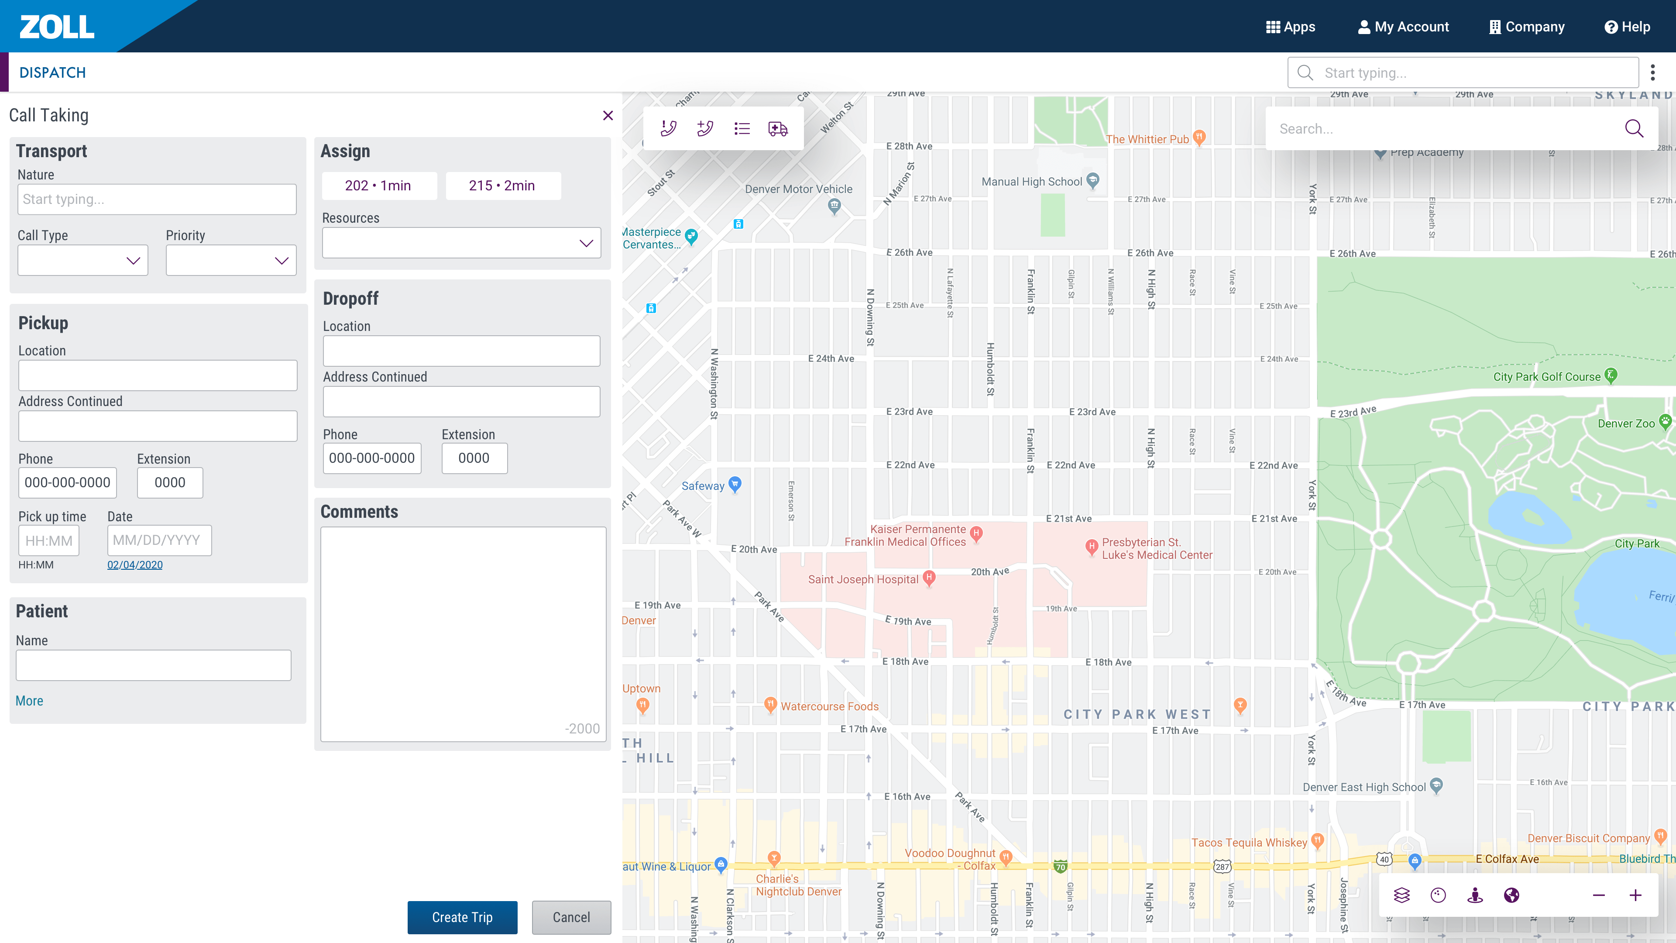Open the My Account menu
This screenshot has width=1676, height=943.
coord(1403,27)
